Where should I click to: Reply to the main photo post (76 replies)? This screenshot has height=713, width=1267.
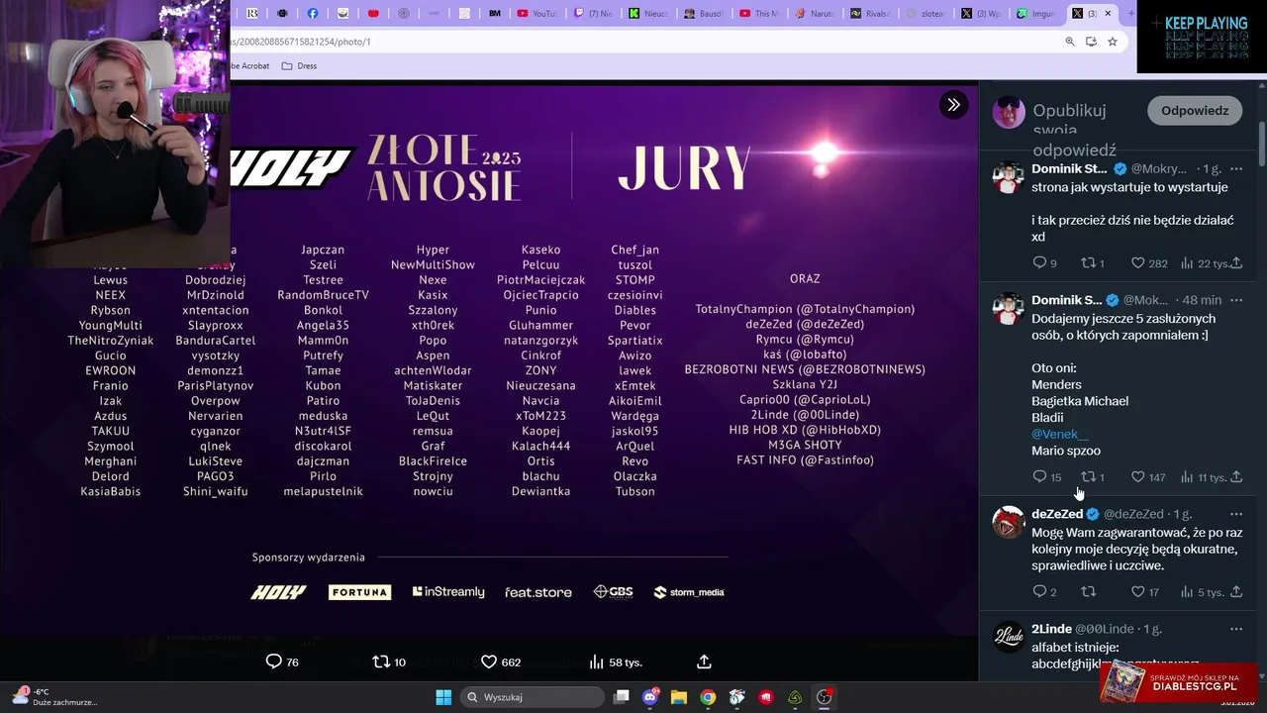[282, 662]
